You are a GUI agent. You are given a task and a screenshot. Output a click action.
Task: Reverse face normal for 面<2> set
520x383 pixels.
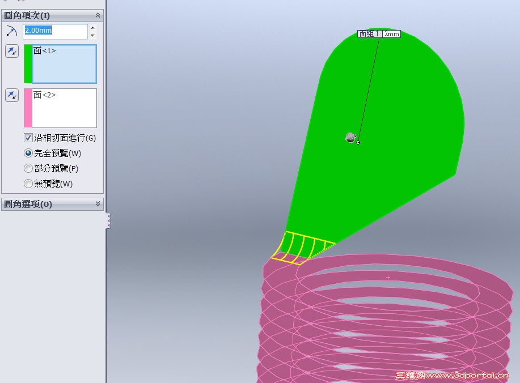tap(12, 95)
